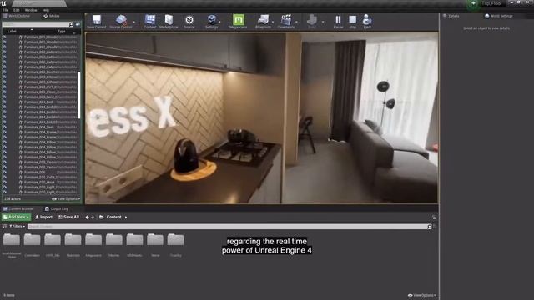Open the Filters dropdown
Screen dimensions: 534x300
pos(17,227)
